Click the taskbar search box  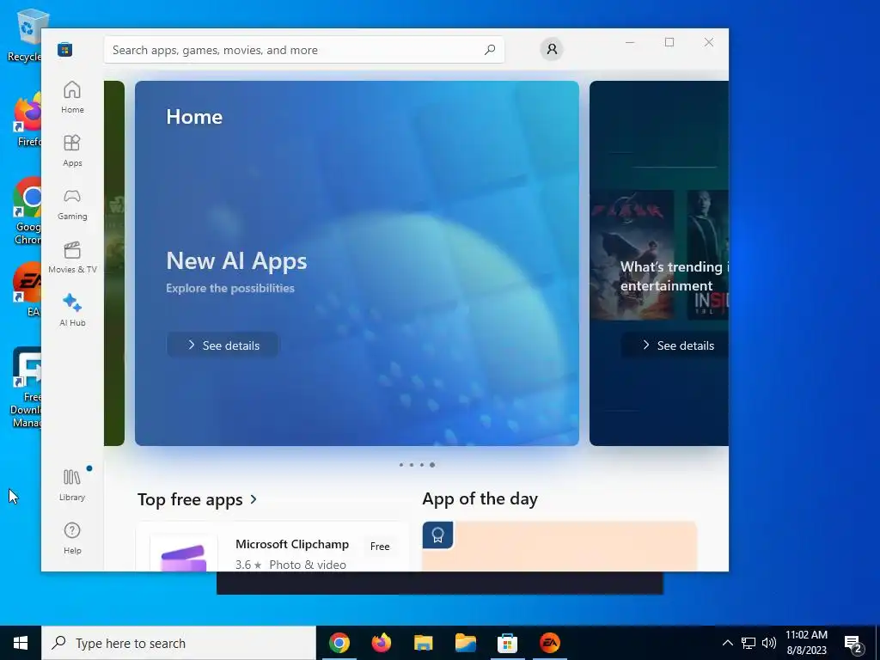click(179, 643)
